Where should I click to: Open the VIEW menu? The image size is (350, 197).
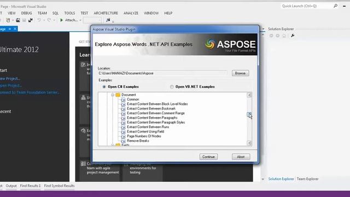11,13
